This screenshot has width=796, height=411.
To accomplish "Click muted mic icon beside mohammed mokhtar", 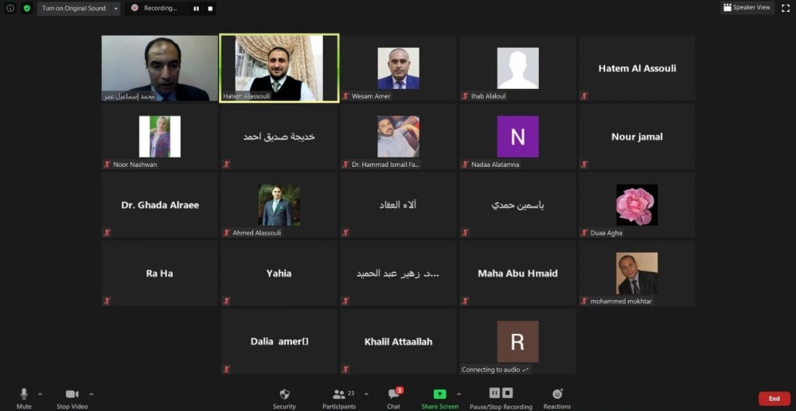I will 584,301.
